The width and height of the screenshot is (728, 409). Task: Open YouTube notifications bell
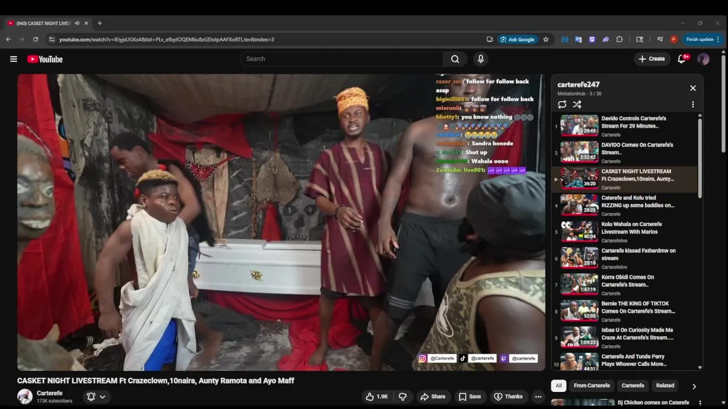(x=682, y=59)
